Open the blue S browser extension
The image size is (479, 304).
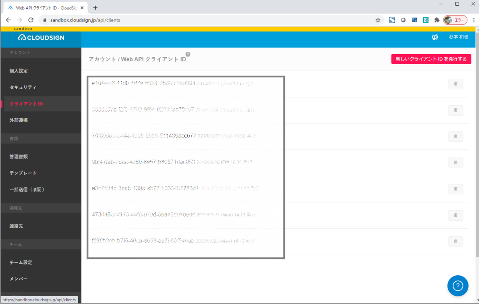392,20
